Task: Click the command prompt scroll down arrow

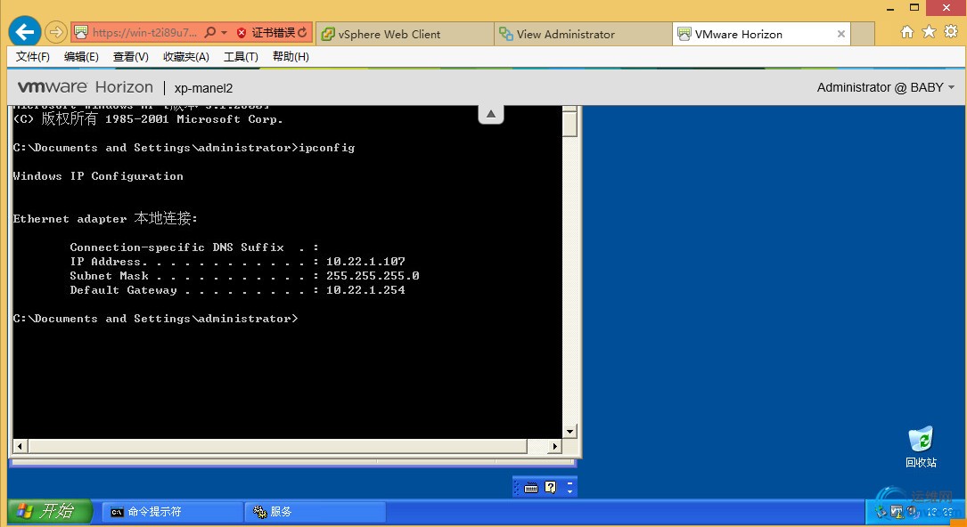Action: pyautogui.click(x=570, y=432)
